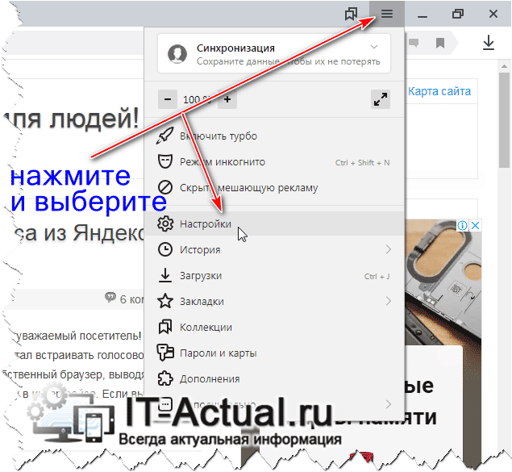The width and height of the screenshot is (512, 472).
Task: Click the page vertical scrollbar thumb
Action: tap(505, 119)
